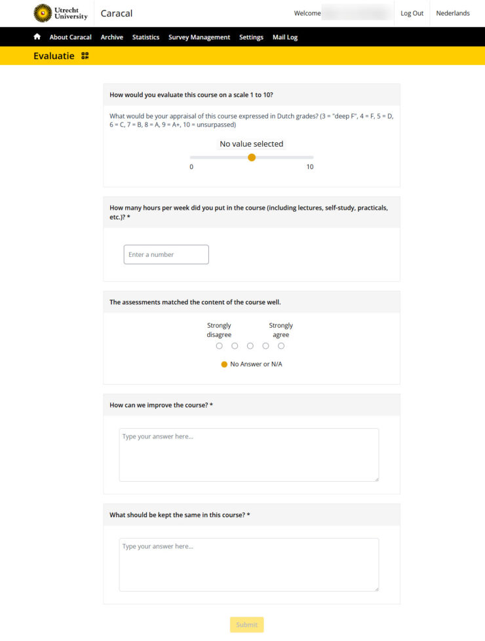
Task: Click the 'kept the same' answer box
Action: pos(248,565)
